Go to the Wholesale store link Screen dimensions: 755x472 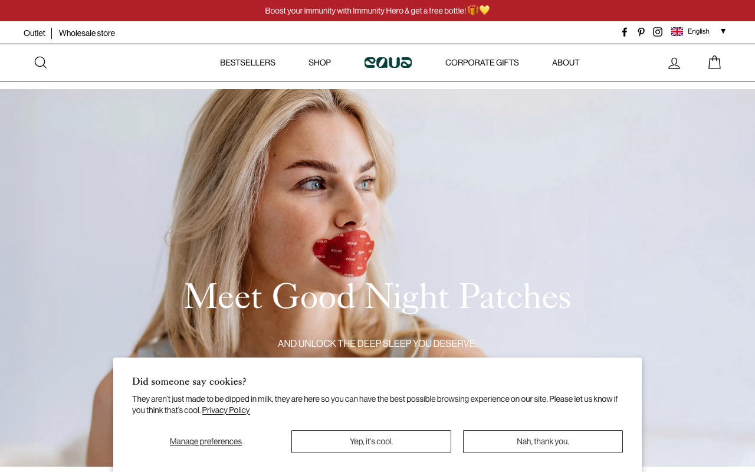pos(87,33)
